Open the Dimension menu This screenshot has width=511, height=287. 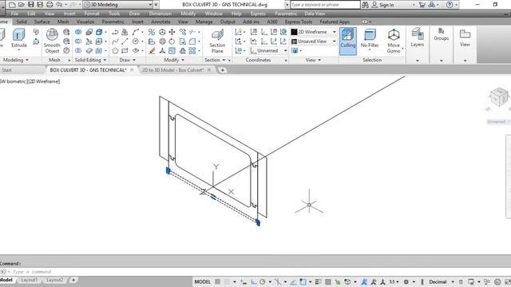pos(160,14)
